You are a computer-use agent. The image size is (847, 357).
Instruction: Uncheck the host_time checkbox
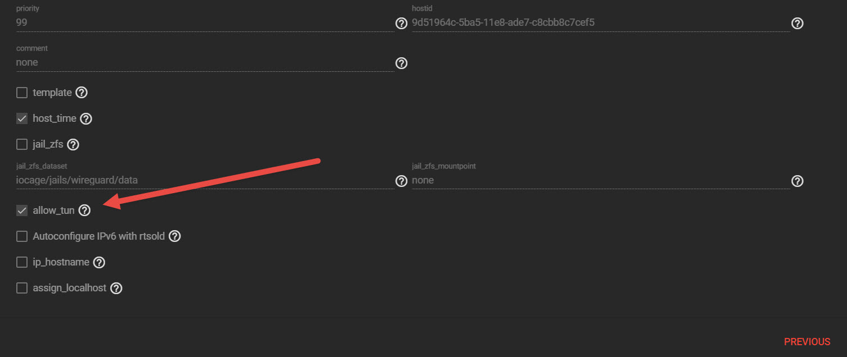(x=22, y=119)
